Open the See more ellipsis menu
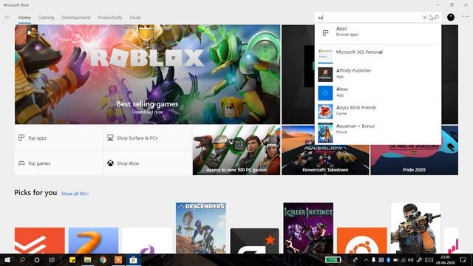Viewport: 473px width, 266px height. [x=466, y=17]
